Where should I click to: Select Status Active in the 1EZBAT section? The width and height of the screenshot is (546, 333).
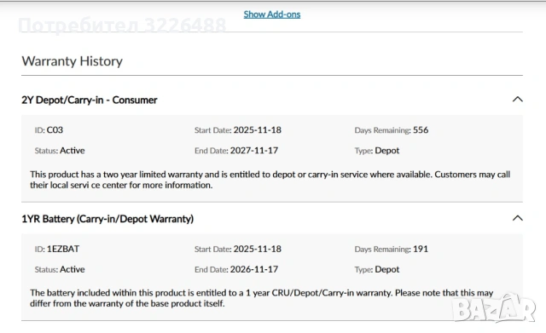pos(72,269)
